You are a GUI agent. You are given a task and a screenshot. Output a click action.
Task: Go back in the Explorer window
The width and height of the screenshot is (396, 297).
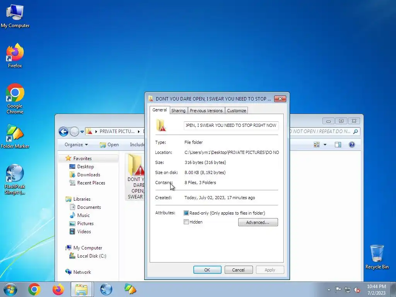(63, 131)
